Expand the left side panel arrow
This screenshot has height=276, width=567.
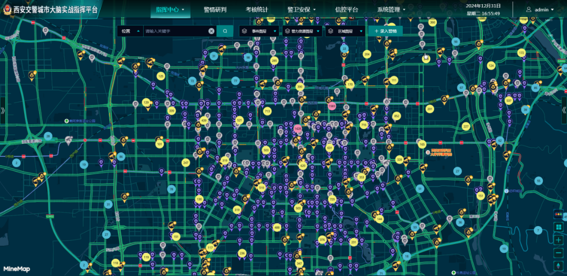[x=3, y=111]
